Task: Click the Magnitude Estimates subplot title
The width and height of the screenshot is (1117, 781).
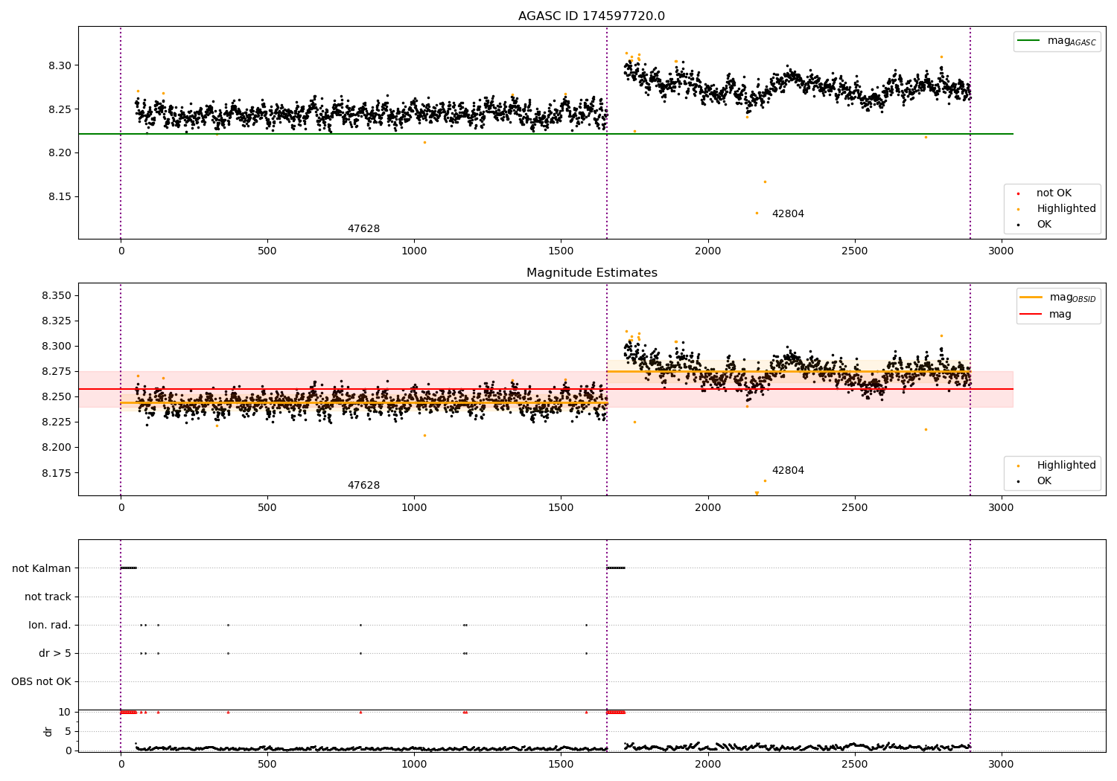Action: click(591, 273)
